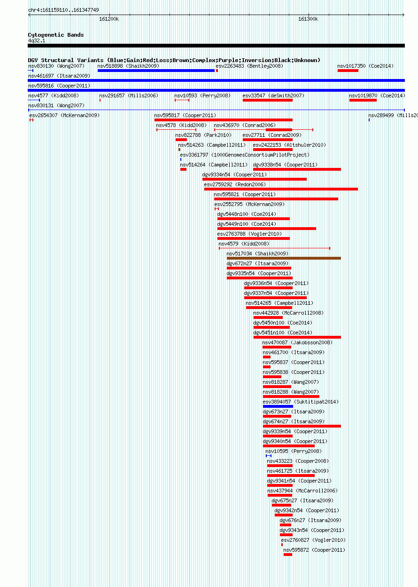Select the blue gain bar under nsv518898
The width and height of the screenshot is (418, 587).
coord(156,71)
